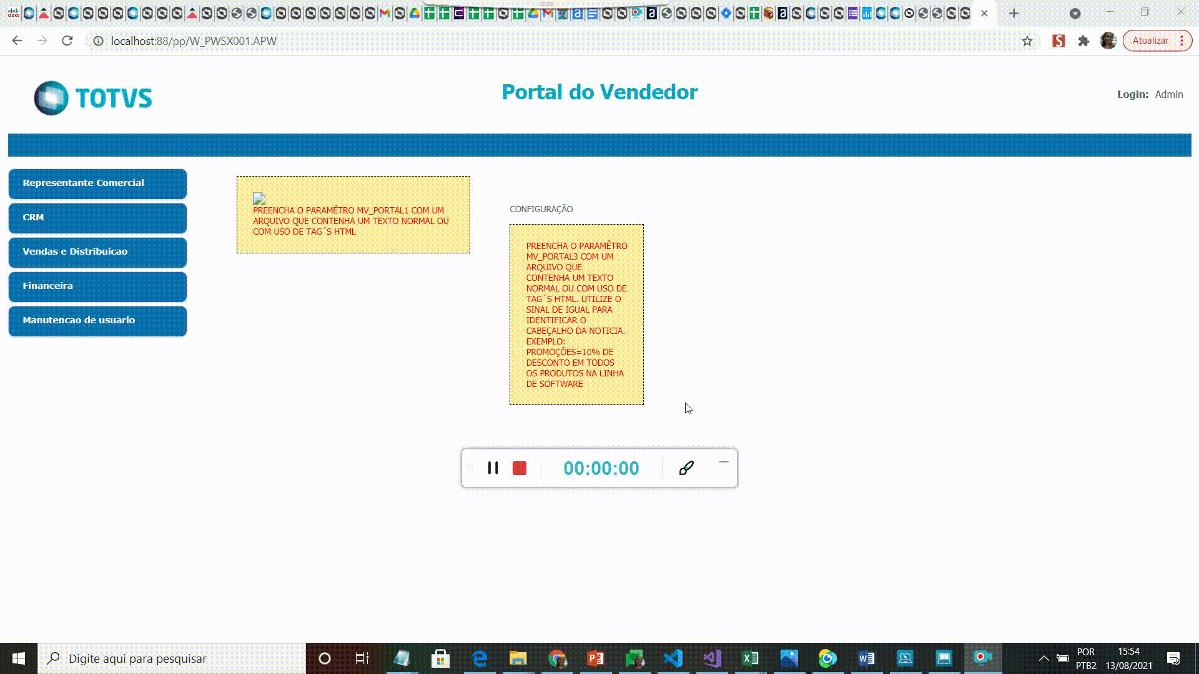Screen dimensions: 1199x674
Task: Click the broken image in MV_PORTAL1 box
Action: [x=259, y=198]
